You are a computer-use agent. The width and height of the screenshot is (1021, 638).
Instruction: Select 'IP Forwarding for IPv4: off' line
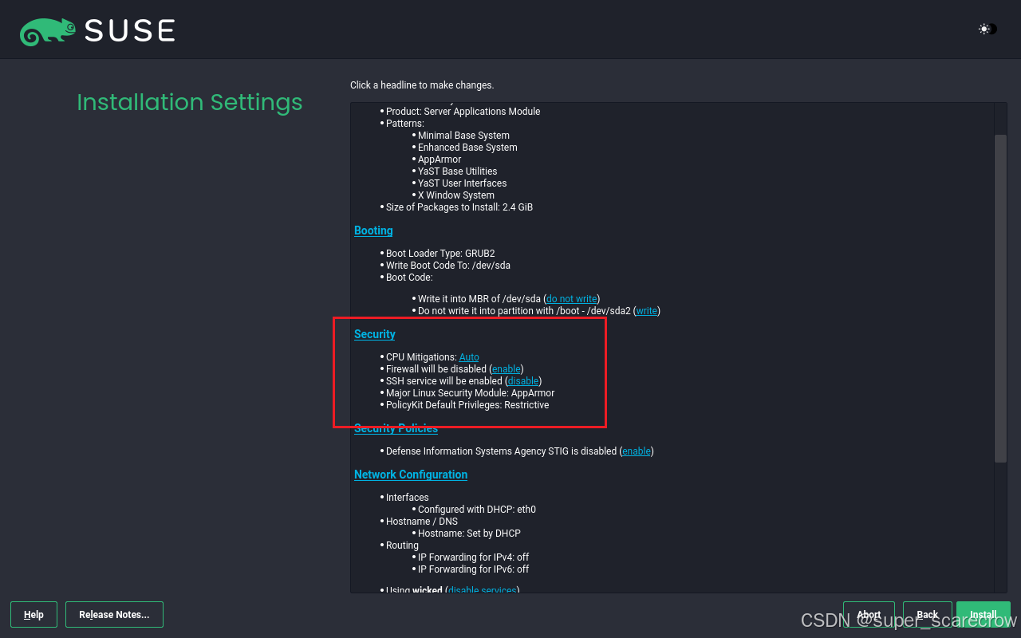(x=473, y=557)
